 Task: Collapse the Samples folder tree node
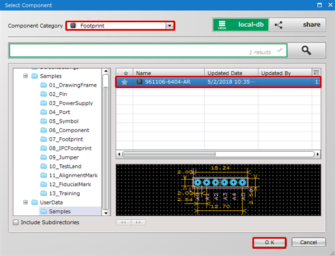[x=26, y=76]
